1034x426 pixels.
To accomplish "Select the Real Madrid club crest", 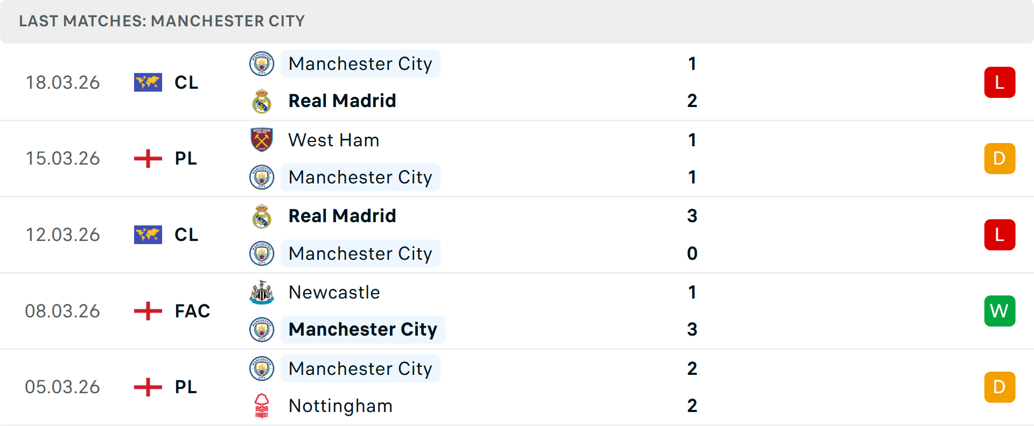I will [262, 101].
